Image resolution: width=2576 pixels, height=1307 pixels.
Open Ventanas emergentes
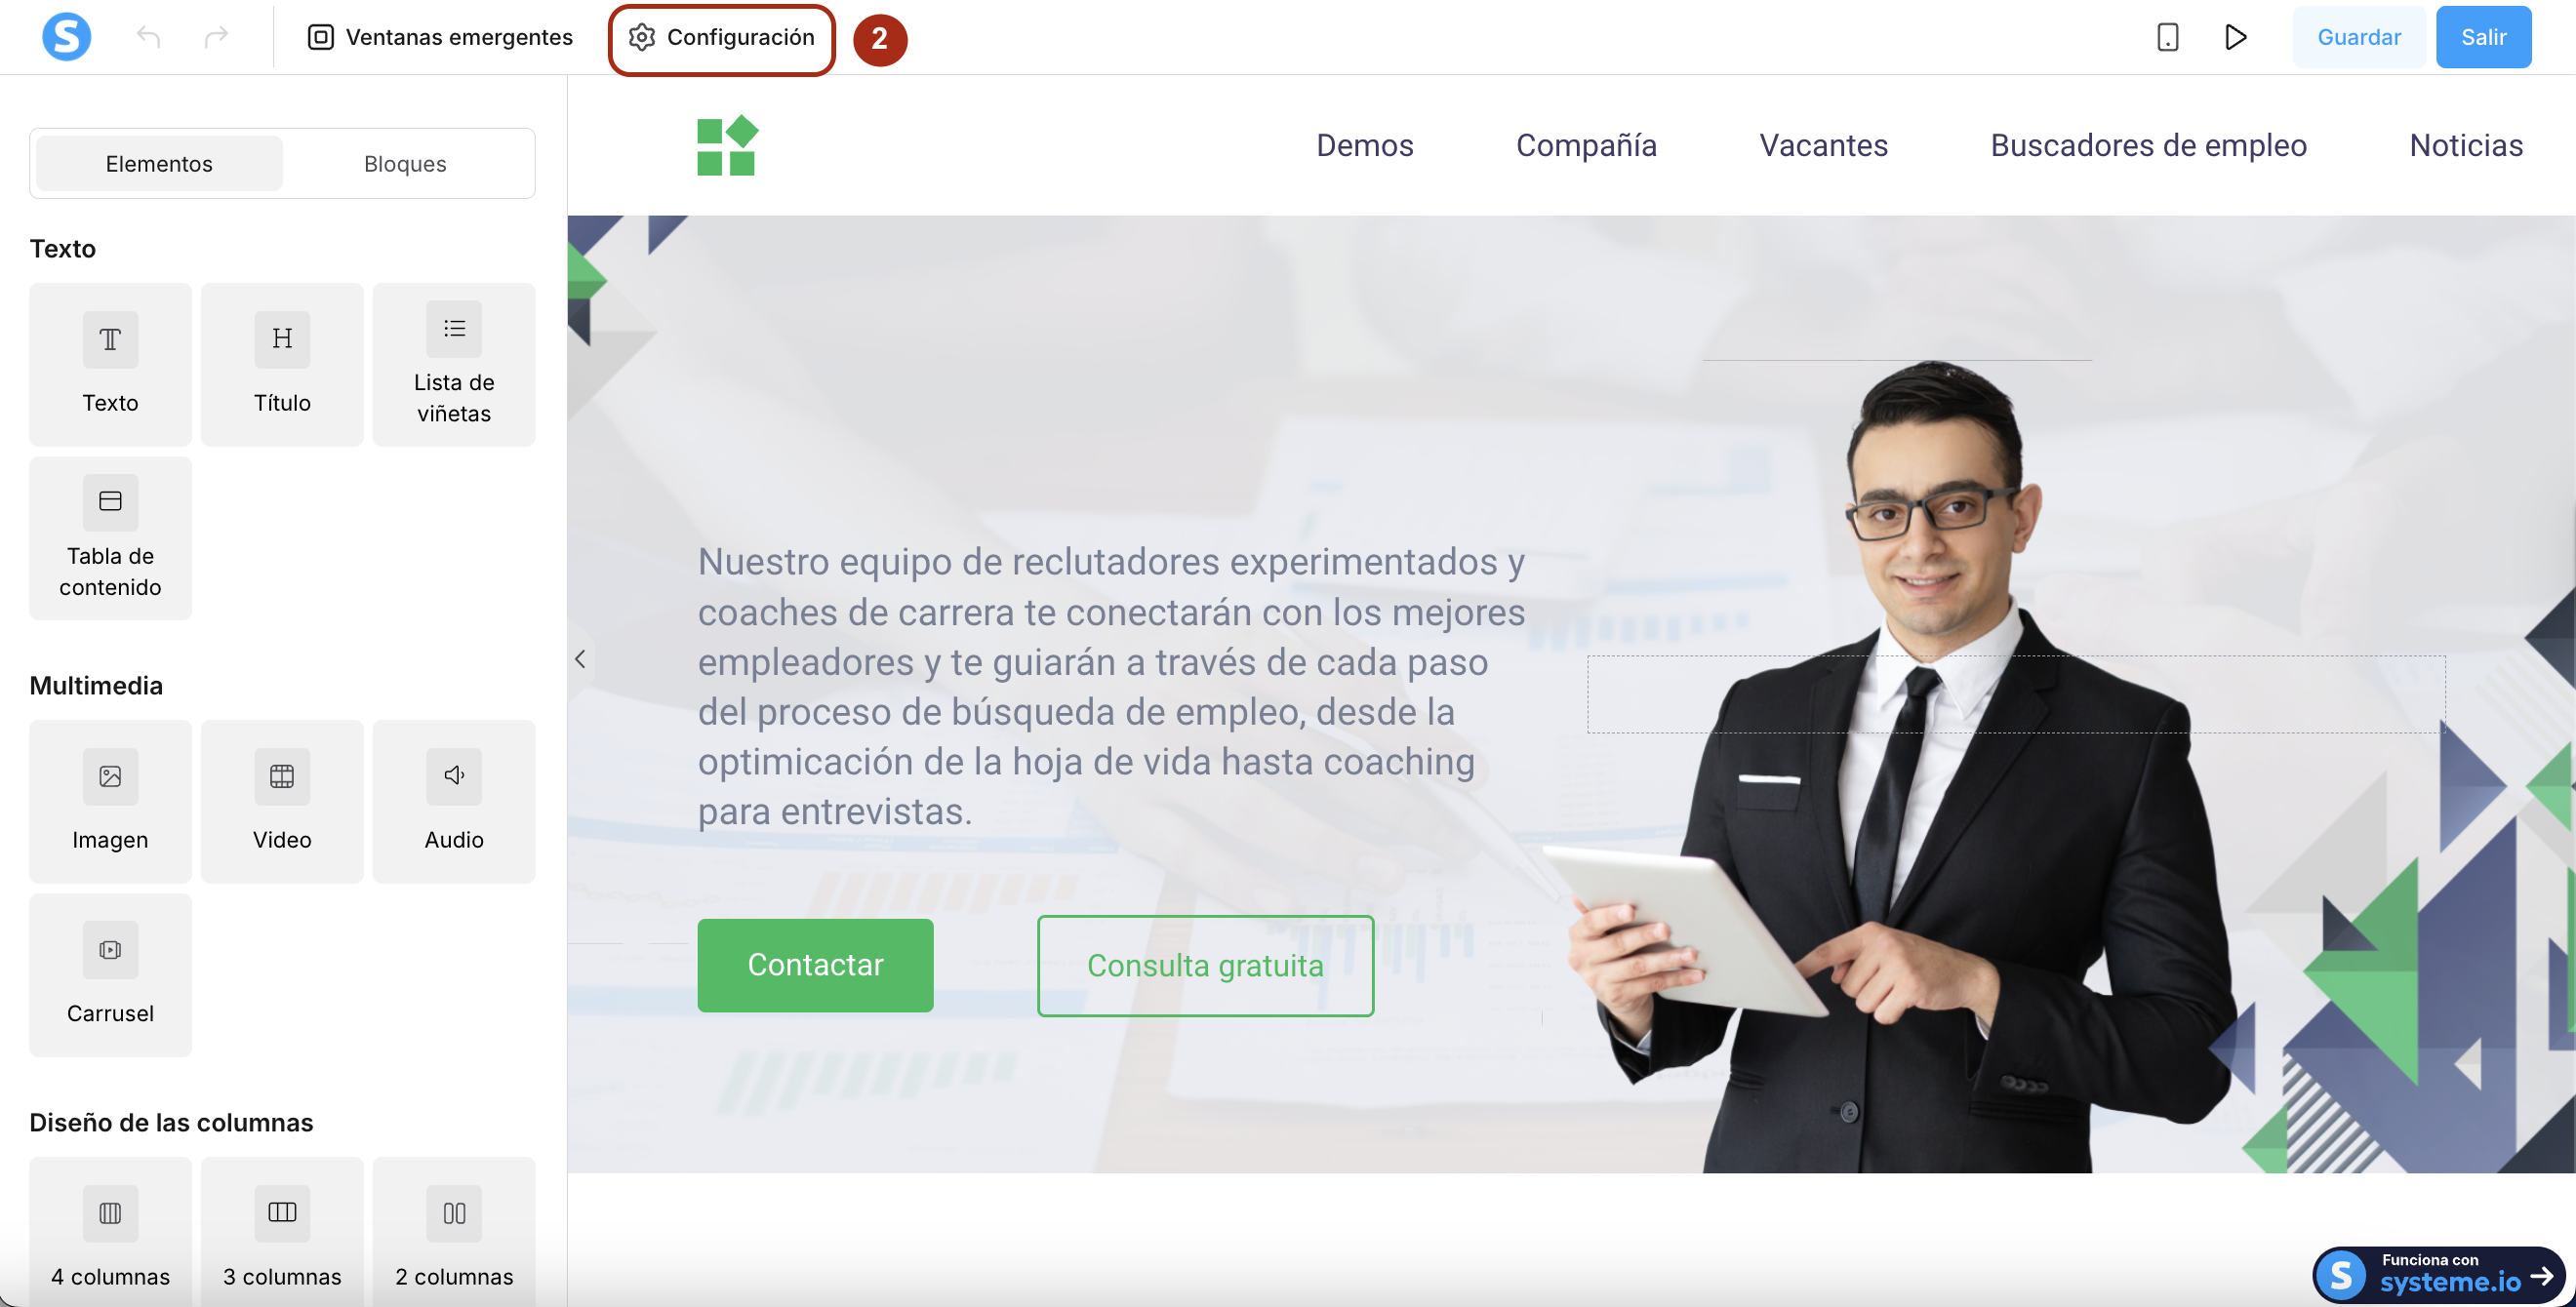pos(440,37)
